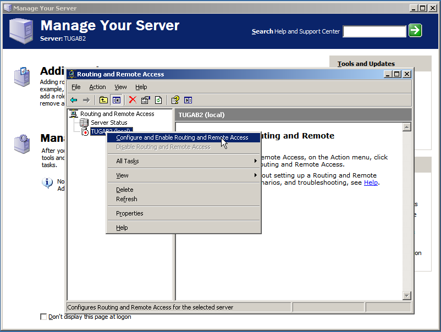Open the Action menu in menu bar
Viewport: 441px width, 332px height.
click(x=97, y=87)
